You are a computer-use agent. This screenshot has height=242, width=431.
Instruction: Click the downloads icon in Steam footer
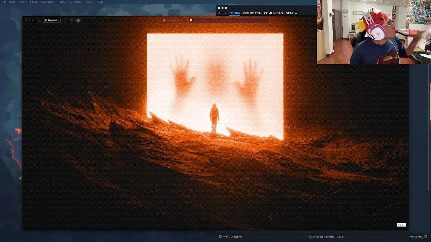pyautogui.click(x=310, y=237)
